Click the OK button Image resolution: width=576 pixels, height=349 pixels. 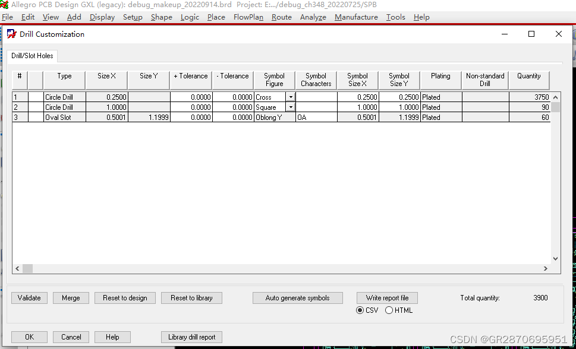tap(29, 337)
